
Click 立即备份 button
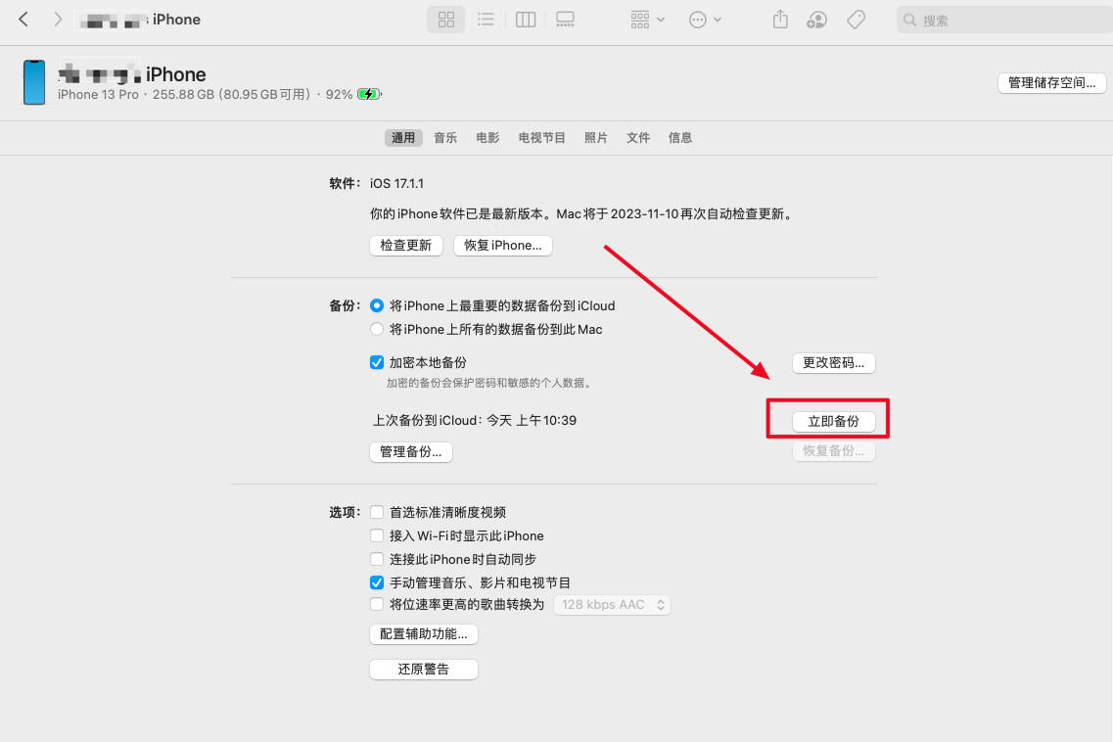click(x=833, y=422)
